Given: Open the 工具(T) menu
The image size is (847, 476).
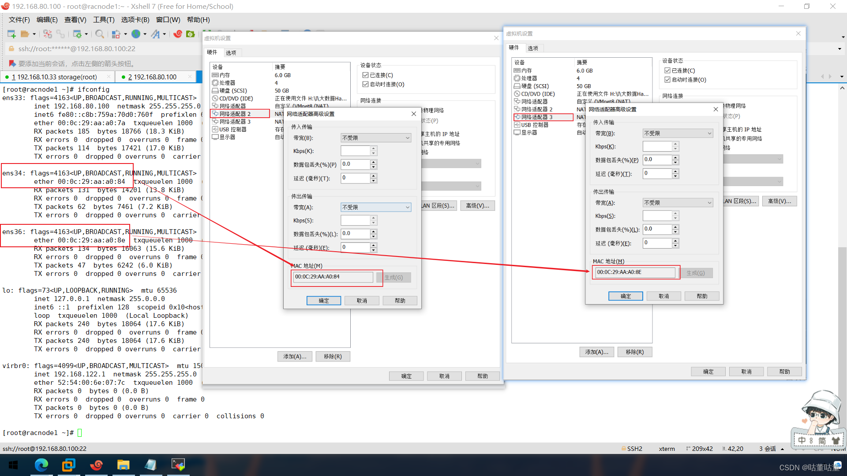Looking at the screenshot, I should point(103,20).
